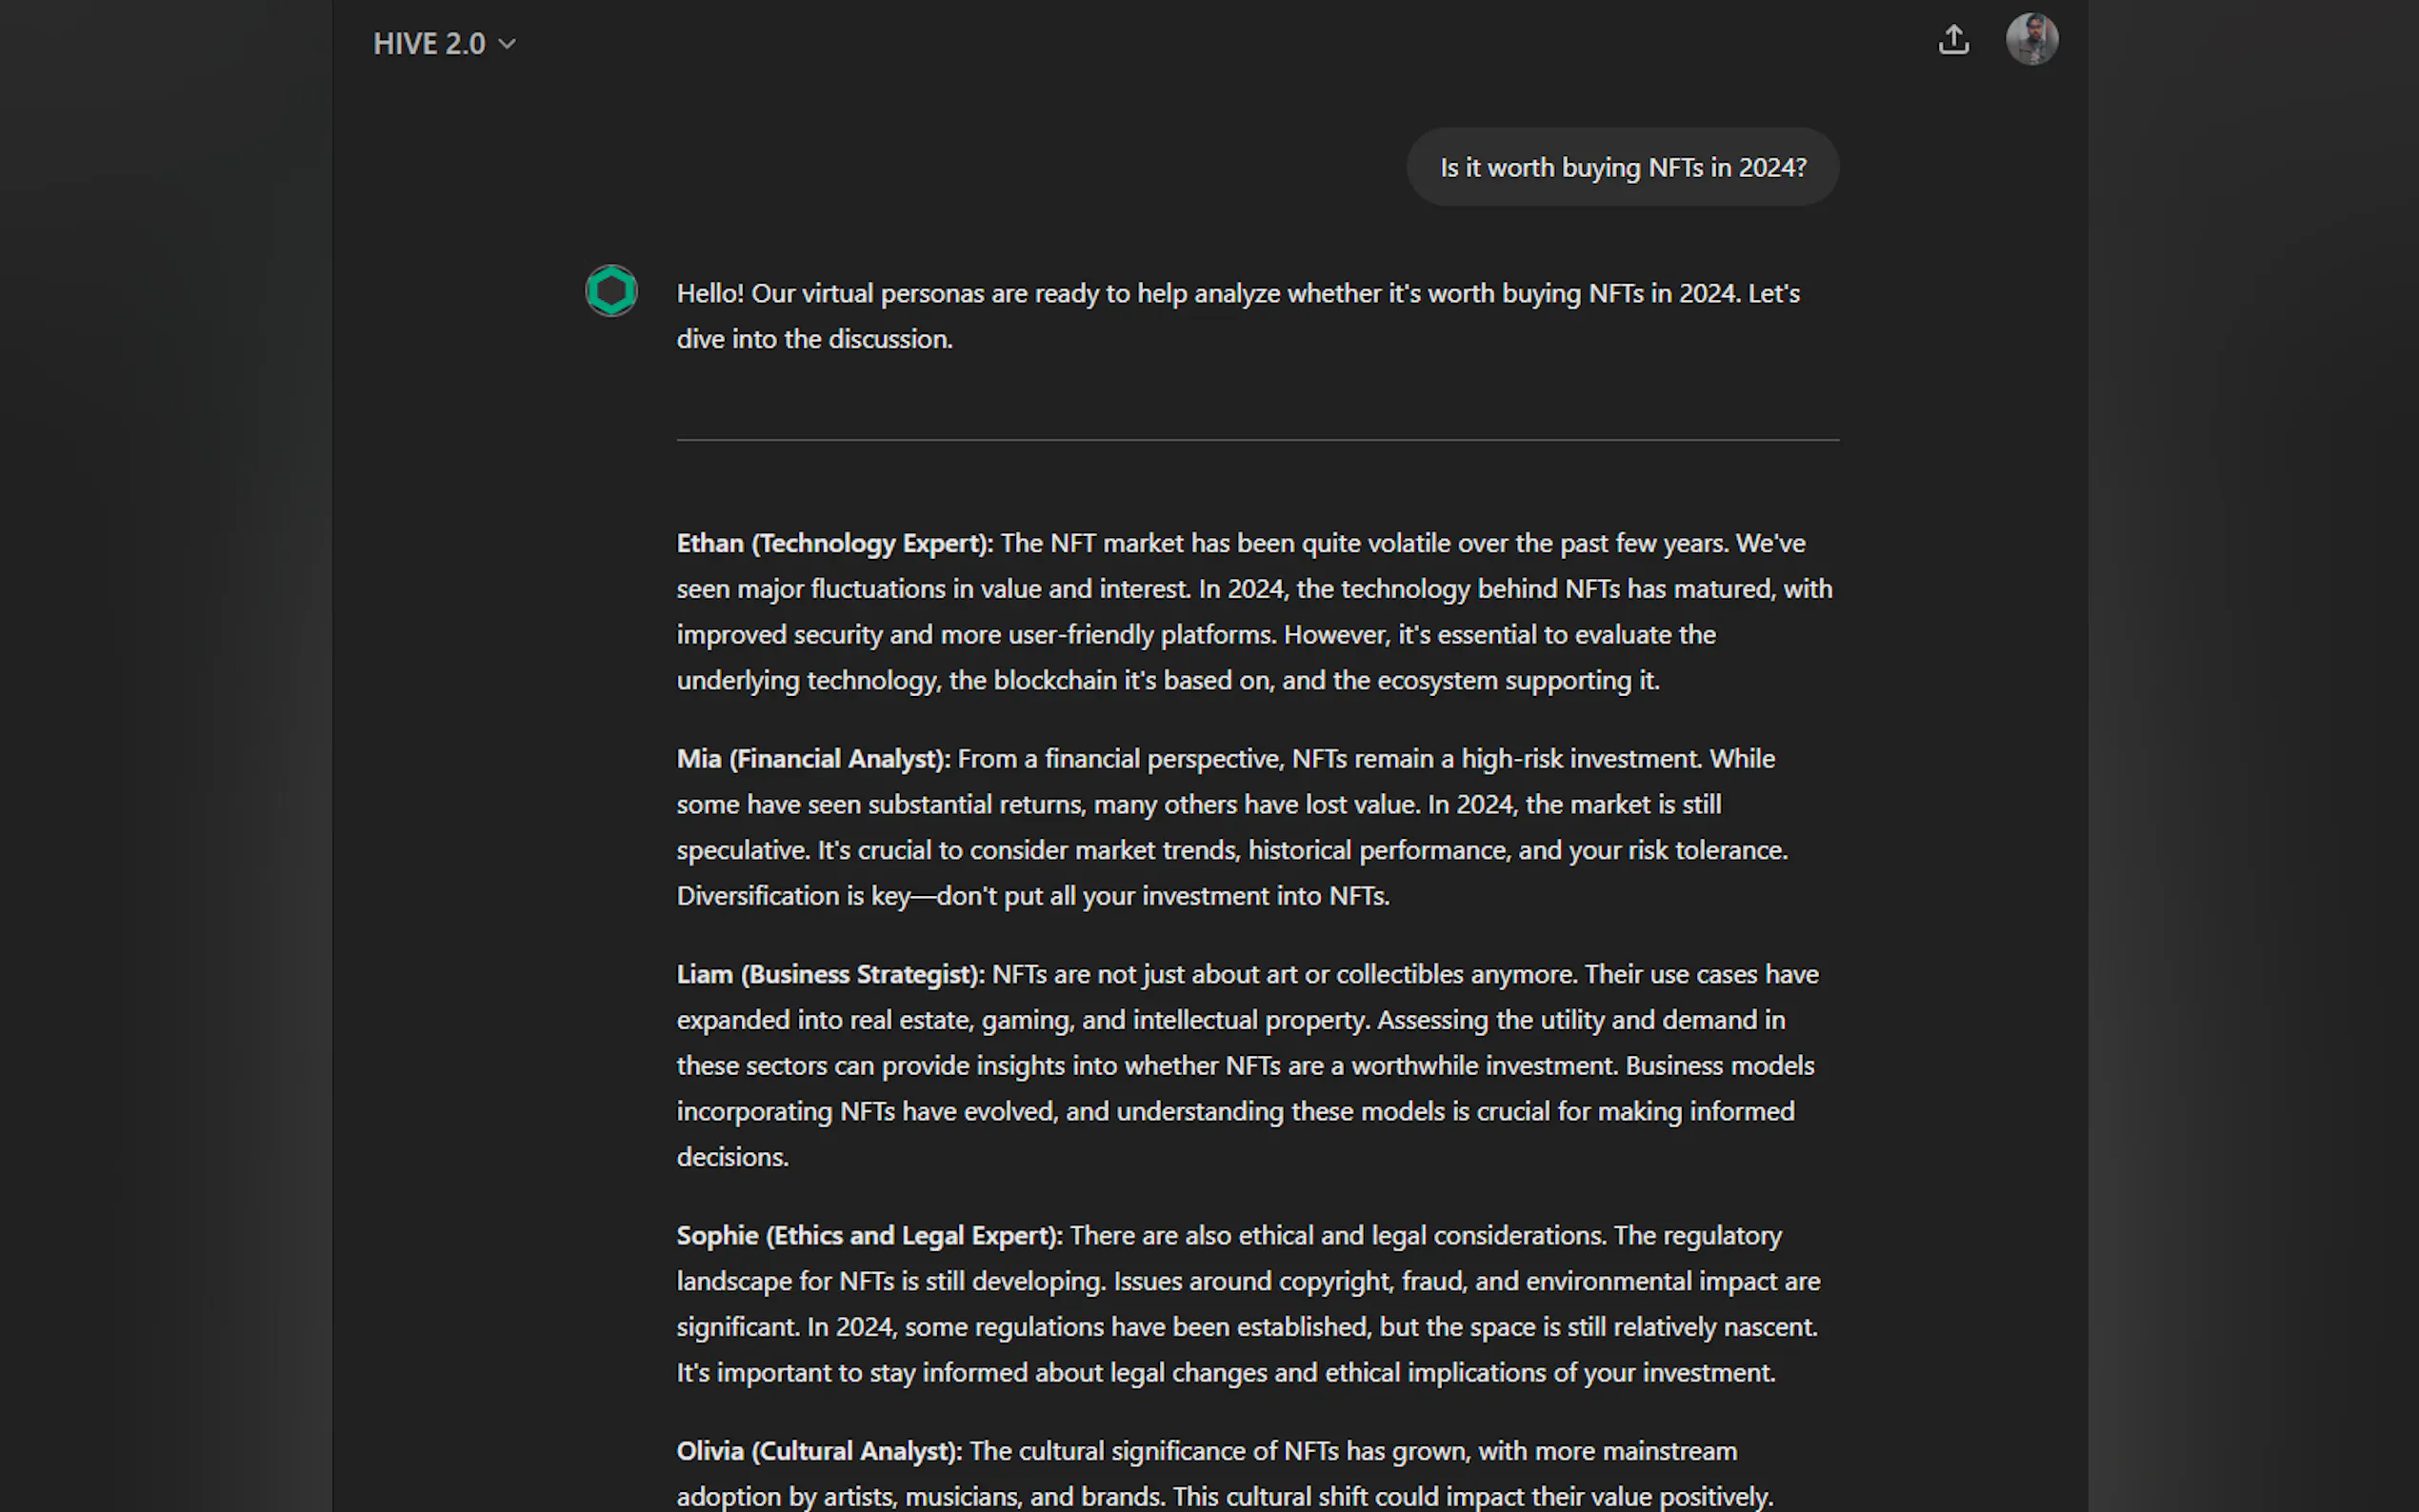The width and height of the screenshot is (2419, 1512).
Task: Click the "Sophie (Ethics and Legal Expert)" label
Action: tap(869, 1236)
